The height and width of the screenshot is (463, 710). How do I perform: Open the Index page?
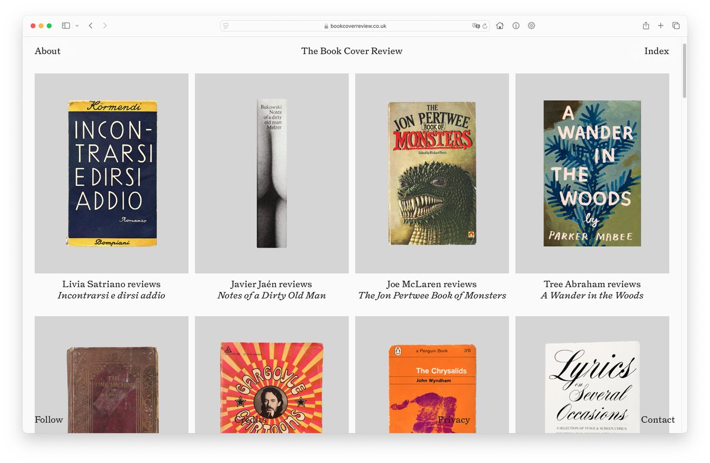pos(657,51)
